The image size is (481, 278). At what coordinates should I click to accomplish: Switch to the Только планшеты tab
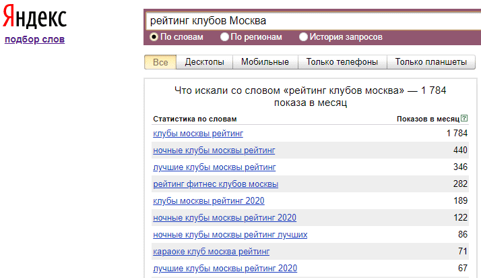click(x=431, y=62)
